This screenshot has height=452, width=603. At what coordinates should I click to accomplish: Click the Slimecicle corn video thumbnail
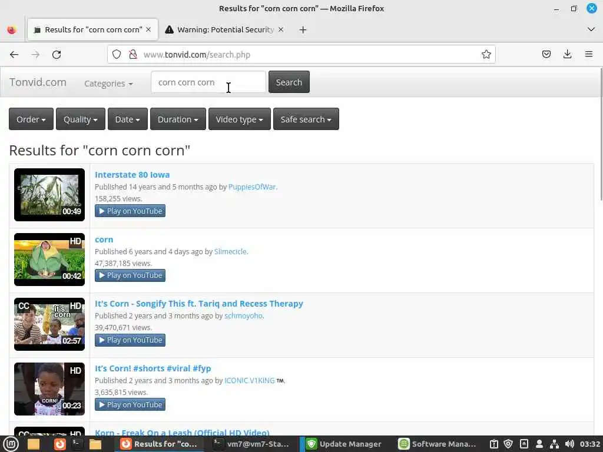pyautogui.click(x=49, y=260)
